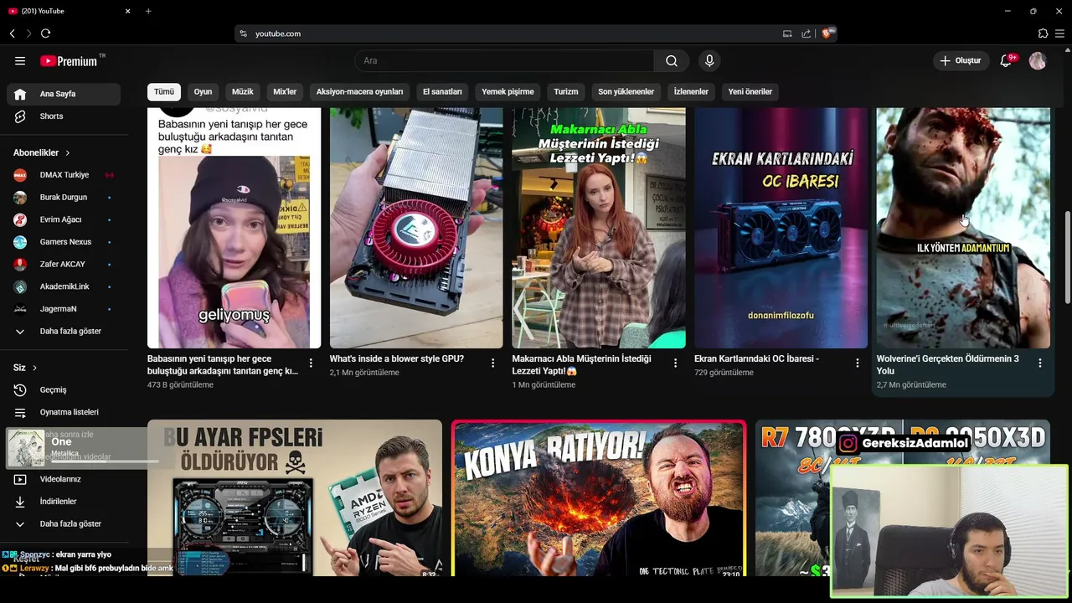Click the search magnifier button

[672, 61]
